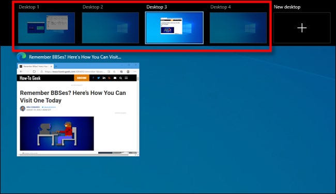Click the email envelope icon in How-To Geek header
This screenshot has width=336, height=194.
115,78
